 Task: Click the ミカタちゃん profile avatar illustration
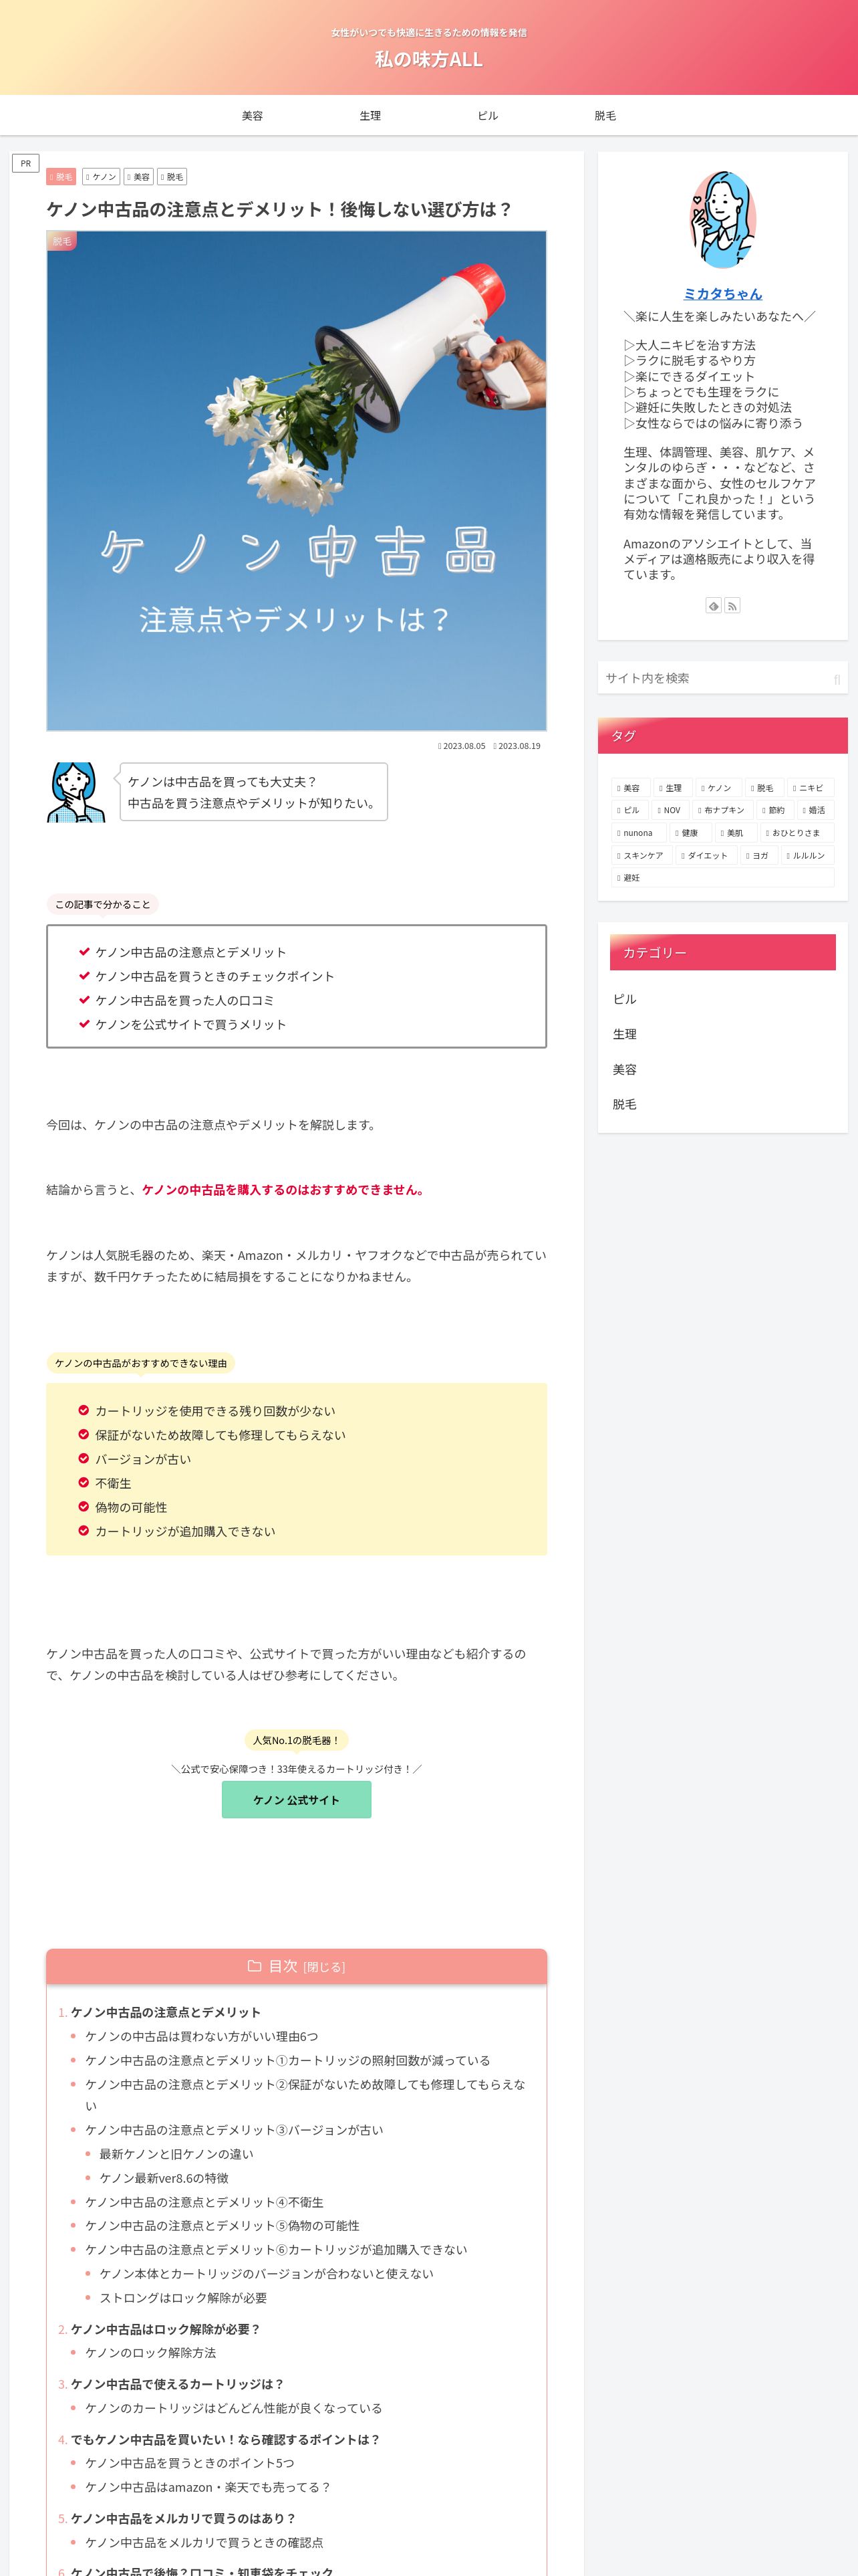[722, 219]
